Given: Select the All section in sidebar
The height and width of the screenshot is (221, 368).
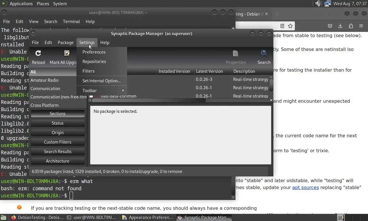Looking at the screenshot, I should [53, 72].
